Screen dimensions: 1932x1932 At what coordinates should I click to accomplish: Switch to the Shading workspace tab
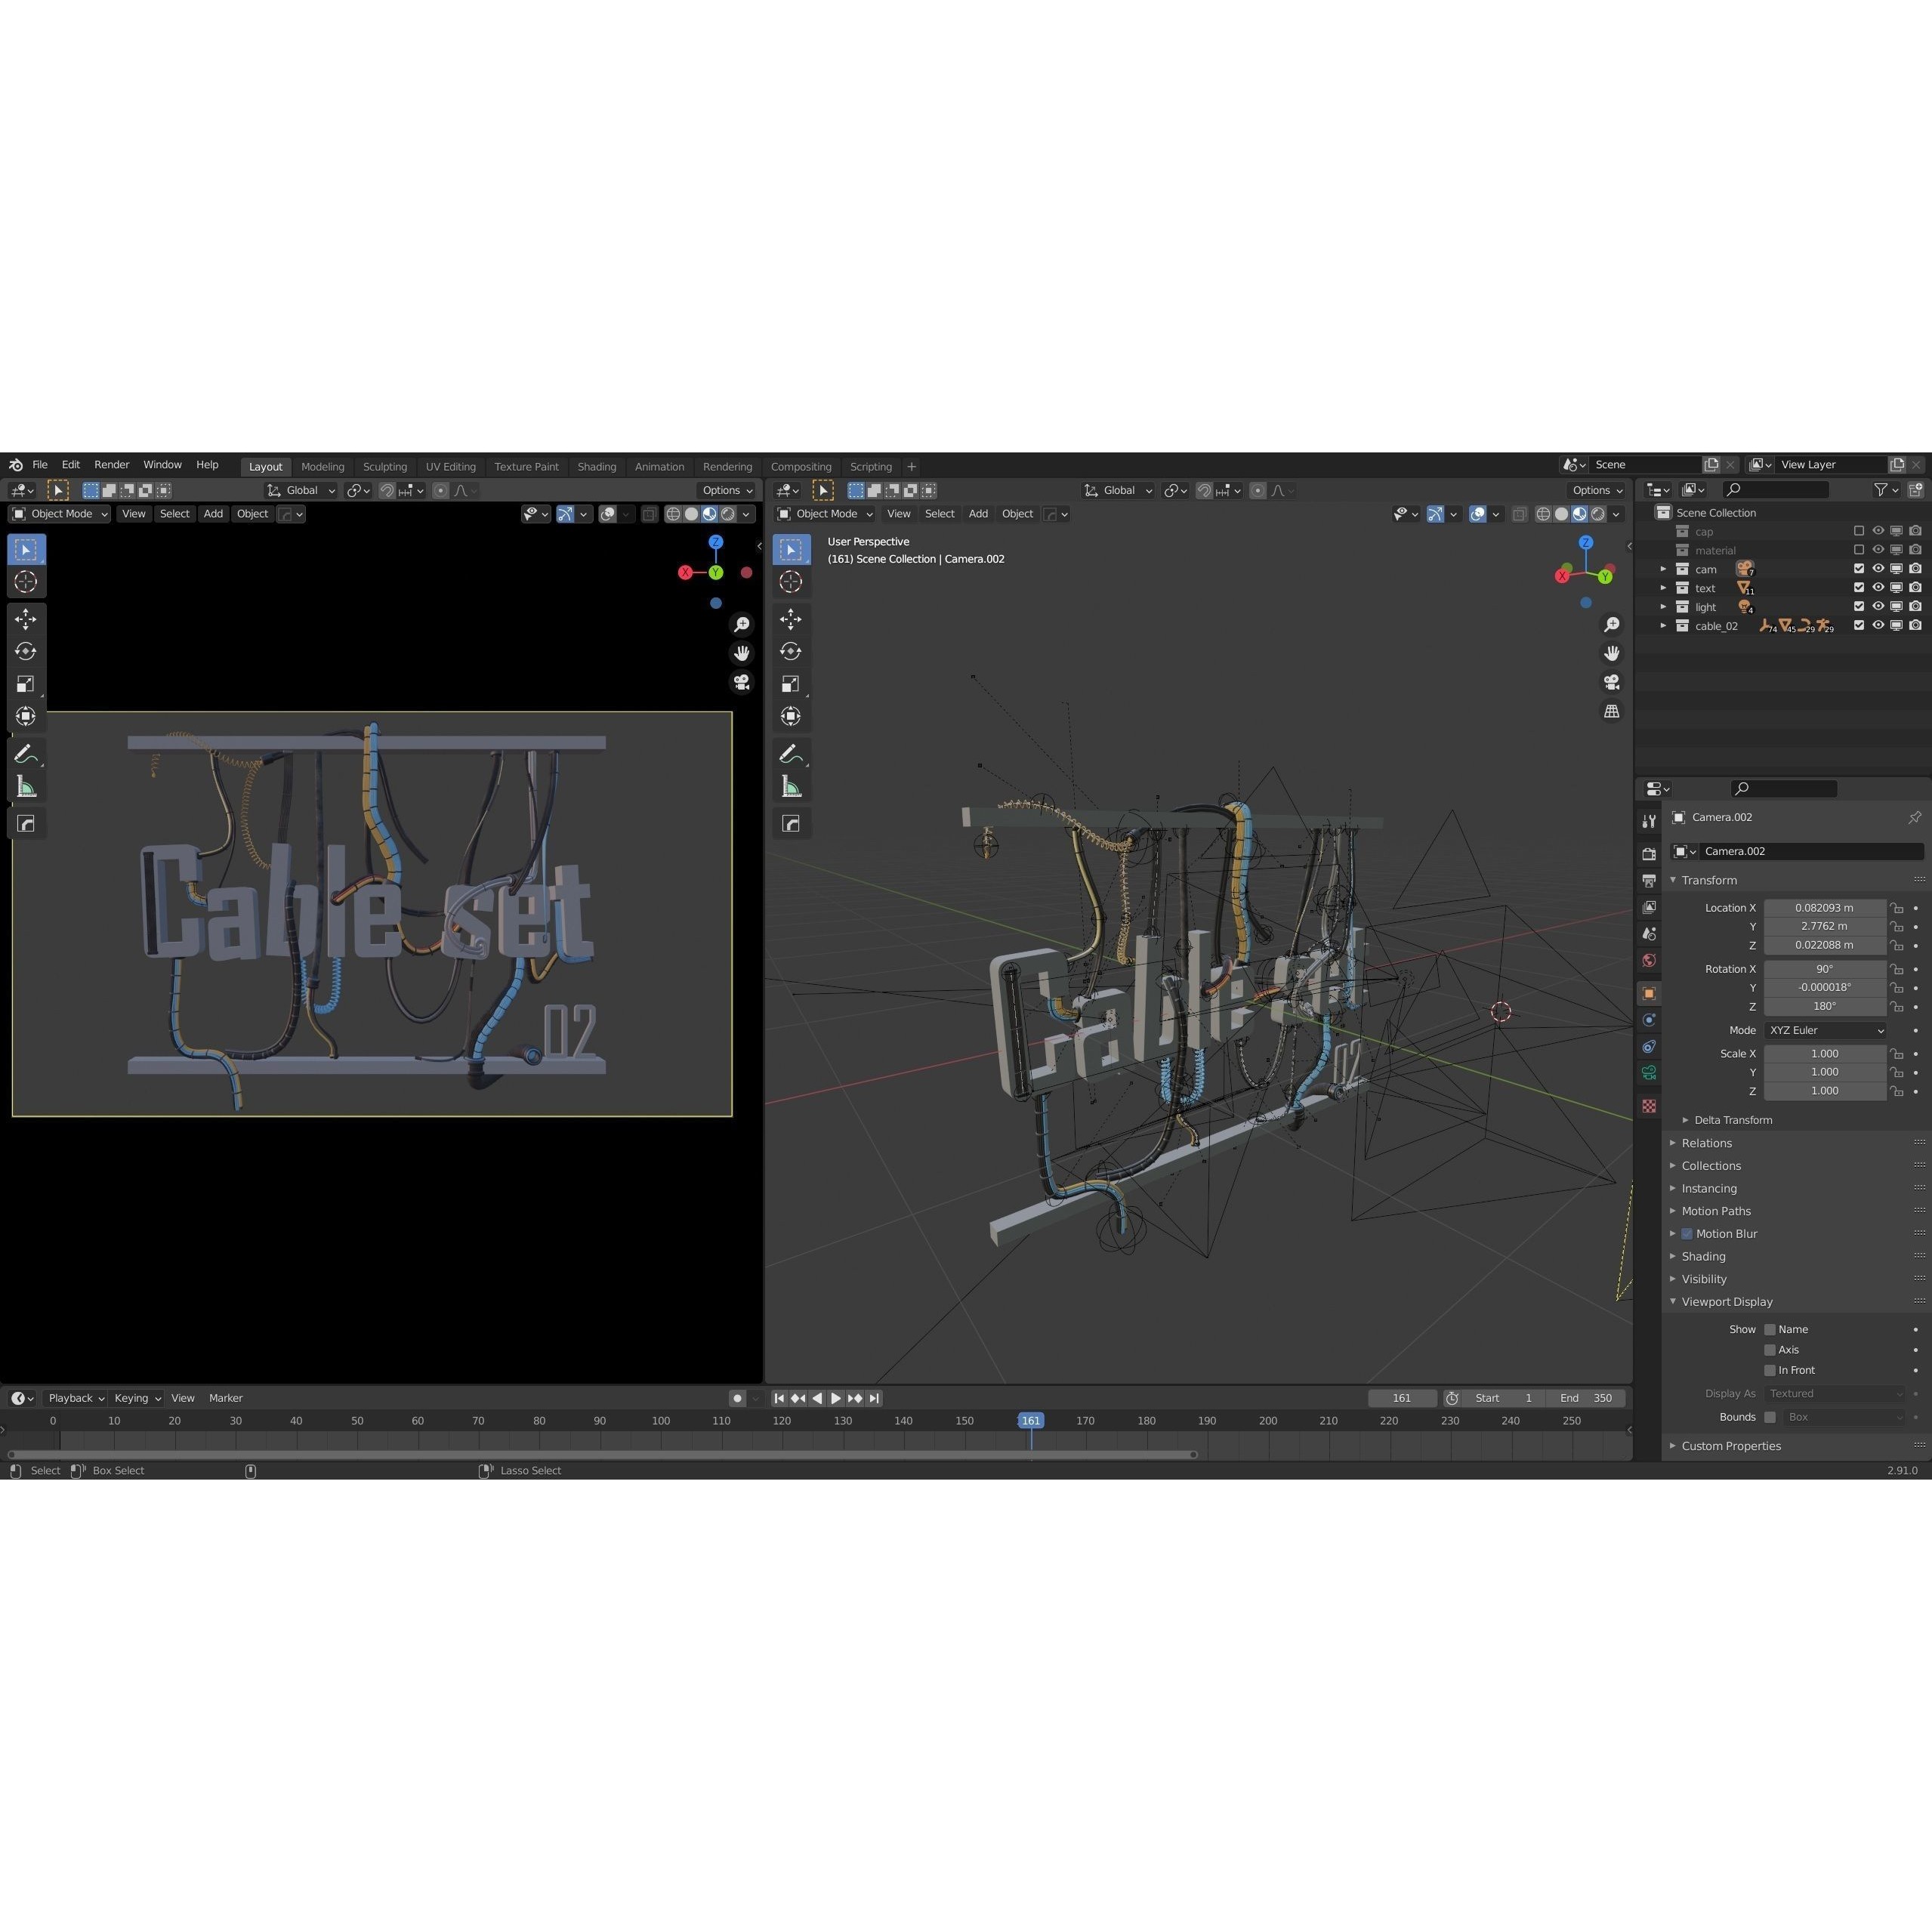[x=597, y=466]
